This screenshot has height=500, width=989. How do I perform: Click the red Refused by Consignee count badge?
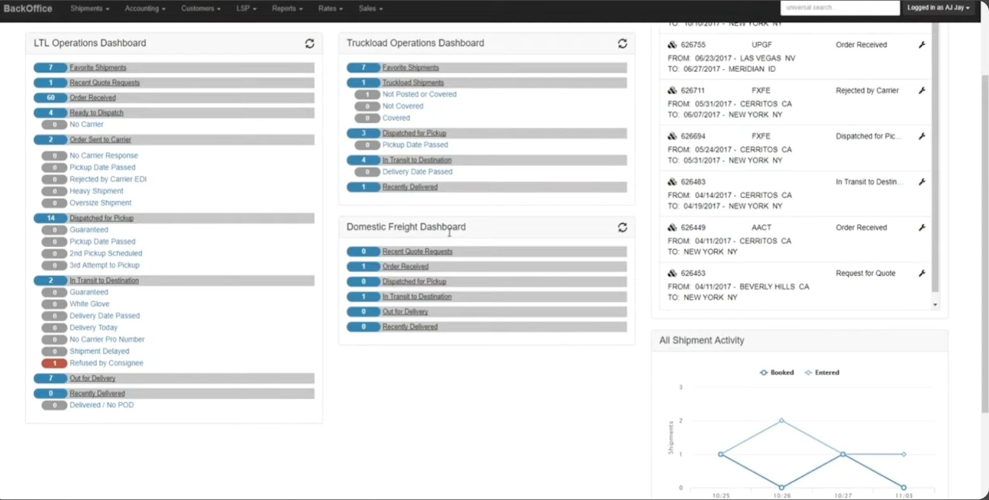pos(55,363)
